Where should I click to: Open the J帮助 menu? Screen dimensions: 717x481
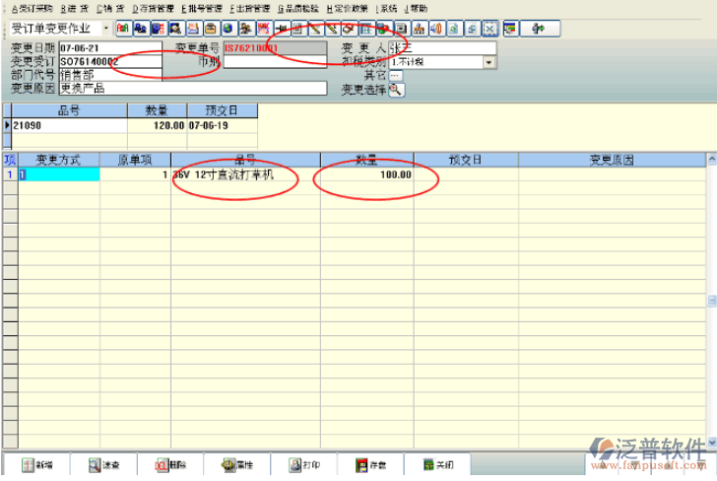click(x=416, y=8)
